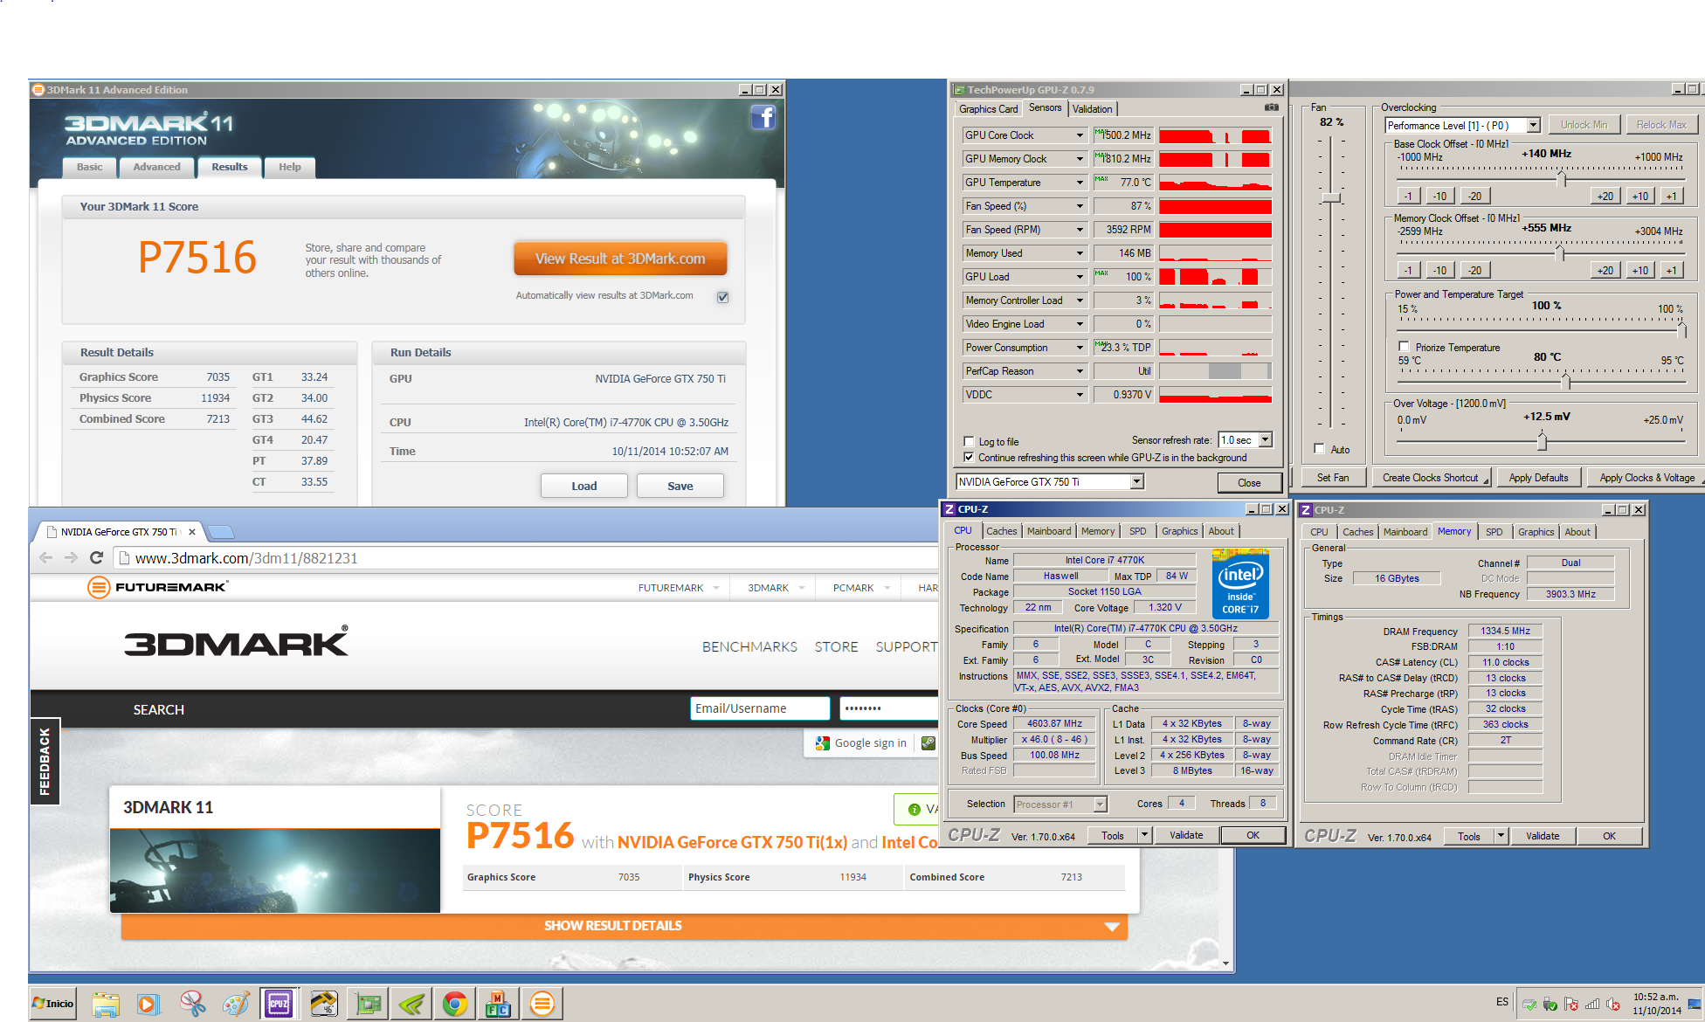Screen dimensions: 1705x1022
Task: Open the MFC blocks taskbar icon
Action: [x=499, y=1004]
